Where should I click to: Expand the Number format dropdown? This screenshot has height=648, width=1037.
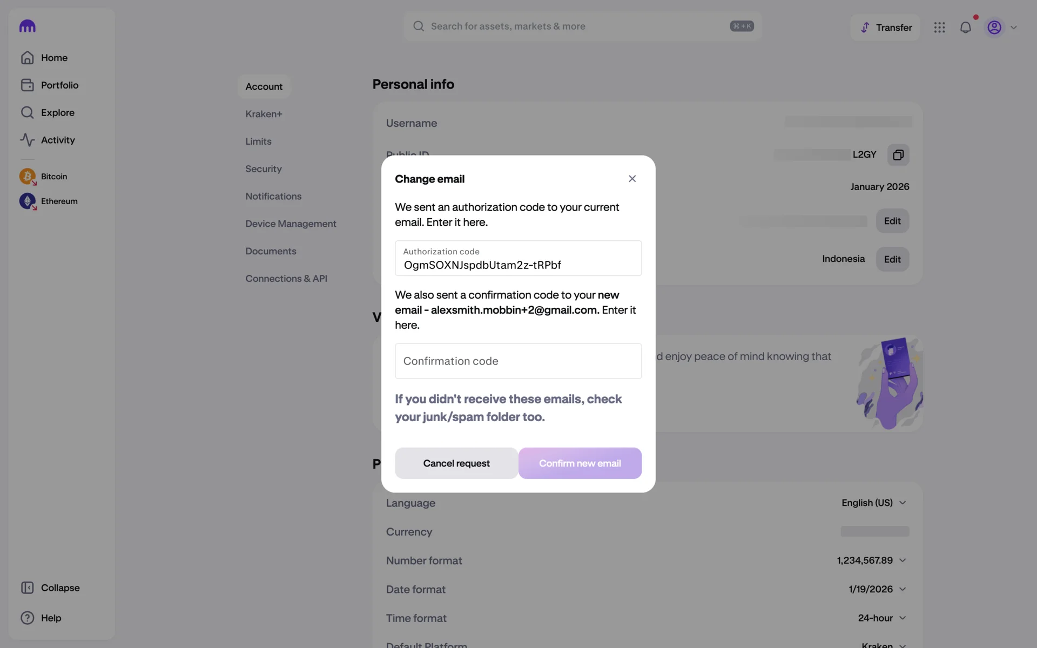[871, 561]
